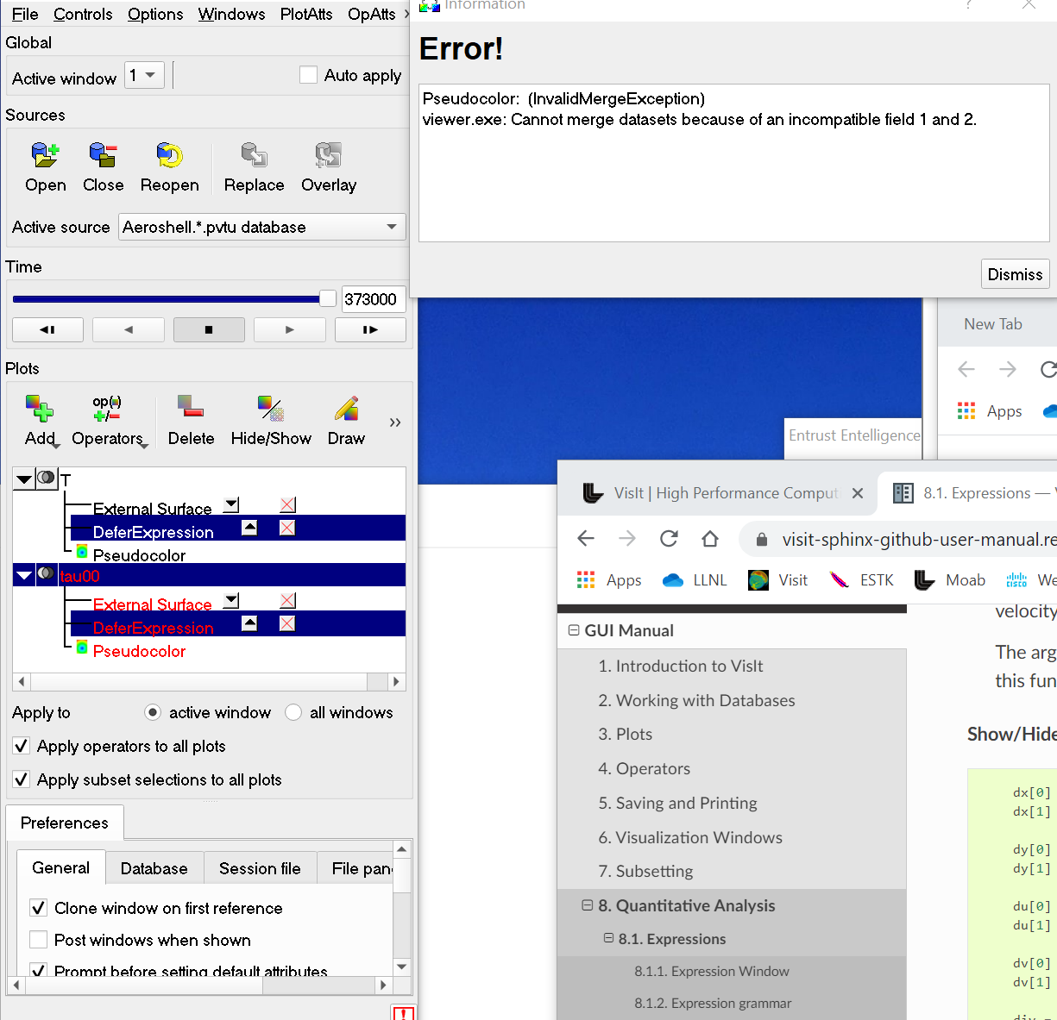Collapse the T plot entry
Screen dimensions: 1057x1020
pyautogui.click(x=24, y=479)
